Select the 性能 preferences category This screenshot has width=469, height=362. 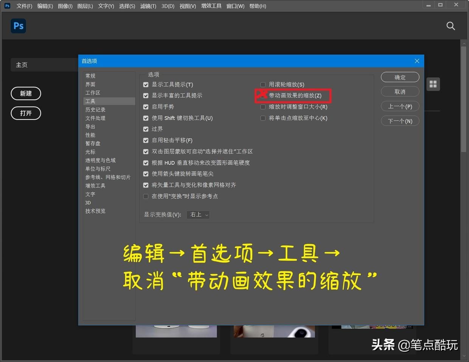(x=90, y=135)
